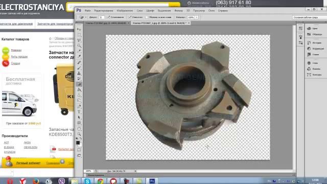Select the Eyedropper tool

coord(79,56)
